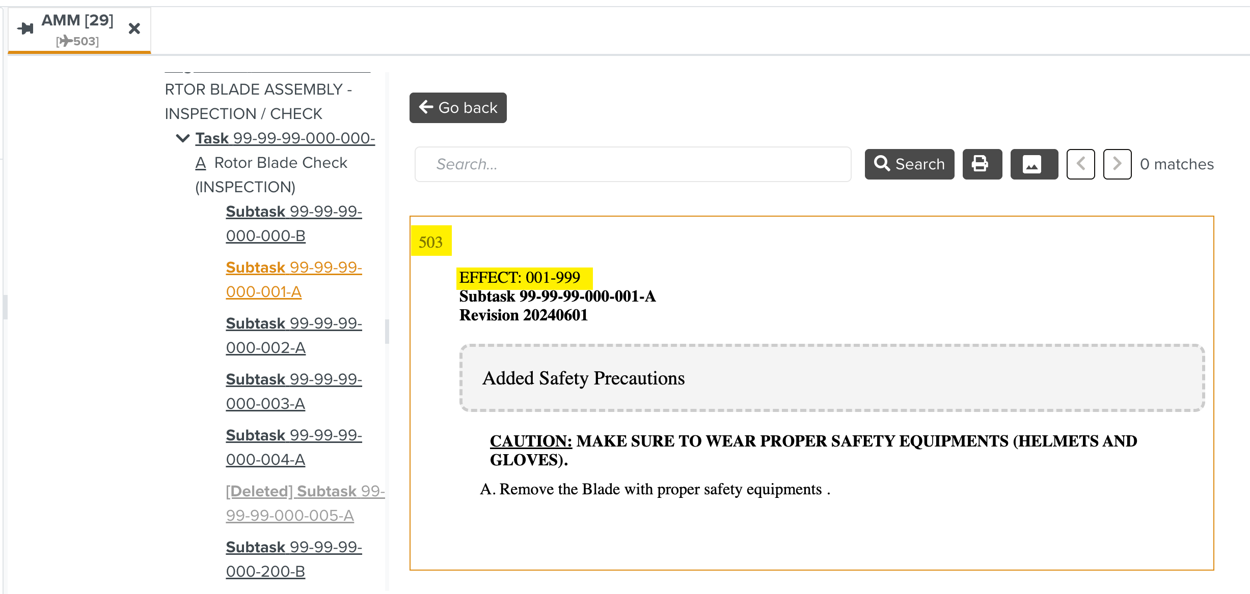Click the pin icon on AMM tab
The width and height of the screenshot is (1250, 594).
coord(25,28)
